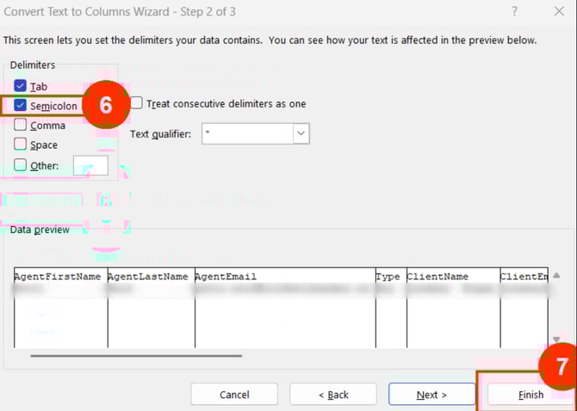Viewport: 577px width, 411px height.
Task: Check Treat consecutive delimiters as one
Action: [137, 103]
